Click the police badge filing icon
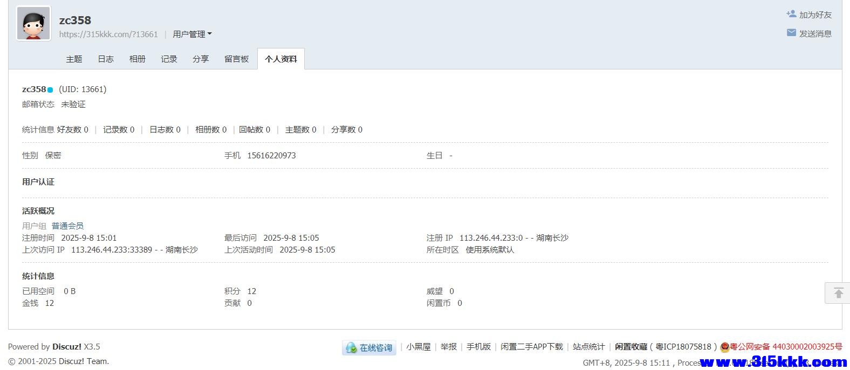The image size is (850, 370). 725,347
